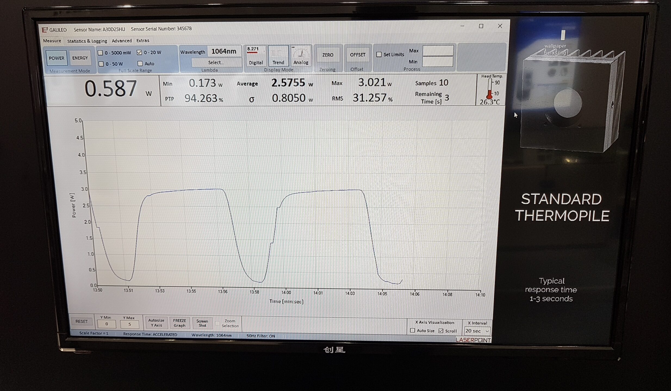Click the head temperature thermometer icon

pyautogui.click(x=489, y=89)
